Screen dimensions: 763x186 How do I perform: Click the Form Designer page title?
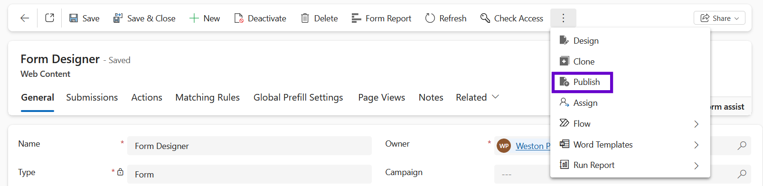click(60, 59)
